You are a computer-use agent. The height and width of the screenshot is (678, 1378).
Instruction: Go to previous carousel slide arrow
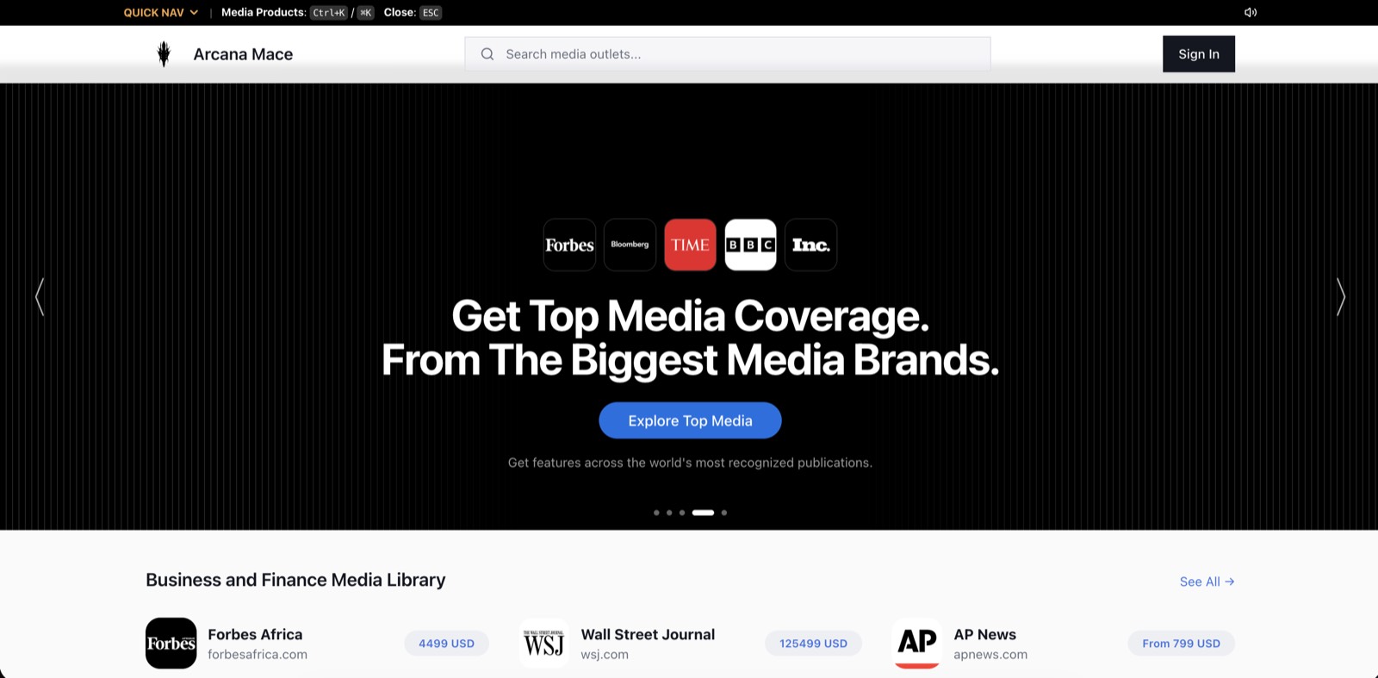tap(40, 296)
